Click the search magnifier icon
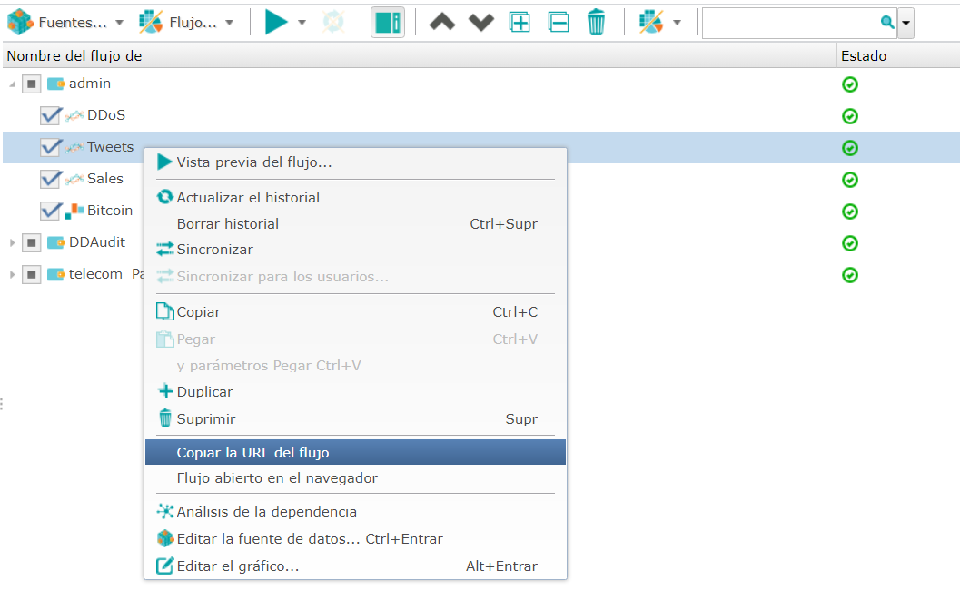Image resolution: width=960 pixels, height=610 pixels. coord(887,22)
